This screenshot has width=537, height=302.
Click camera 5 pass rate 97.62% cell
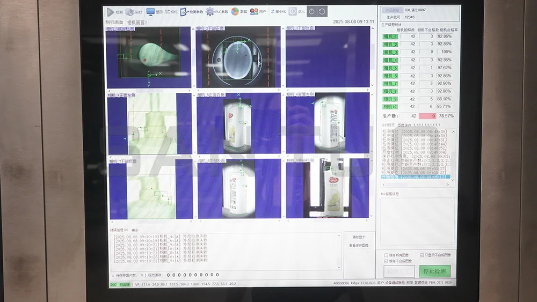pyautogui.click(x=445, y=68)
